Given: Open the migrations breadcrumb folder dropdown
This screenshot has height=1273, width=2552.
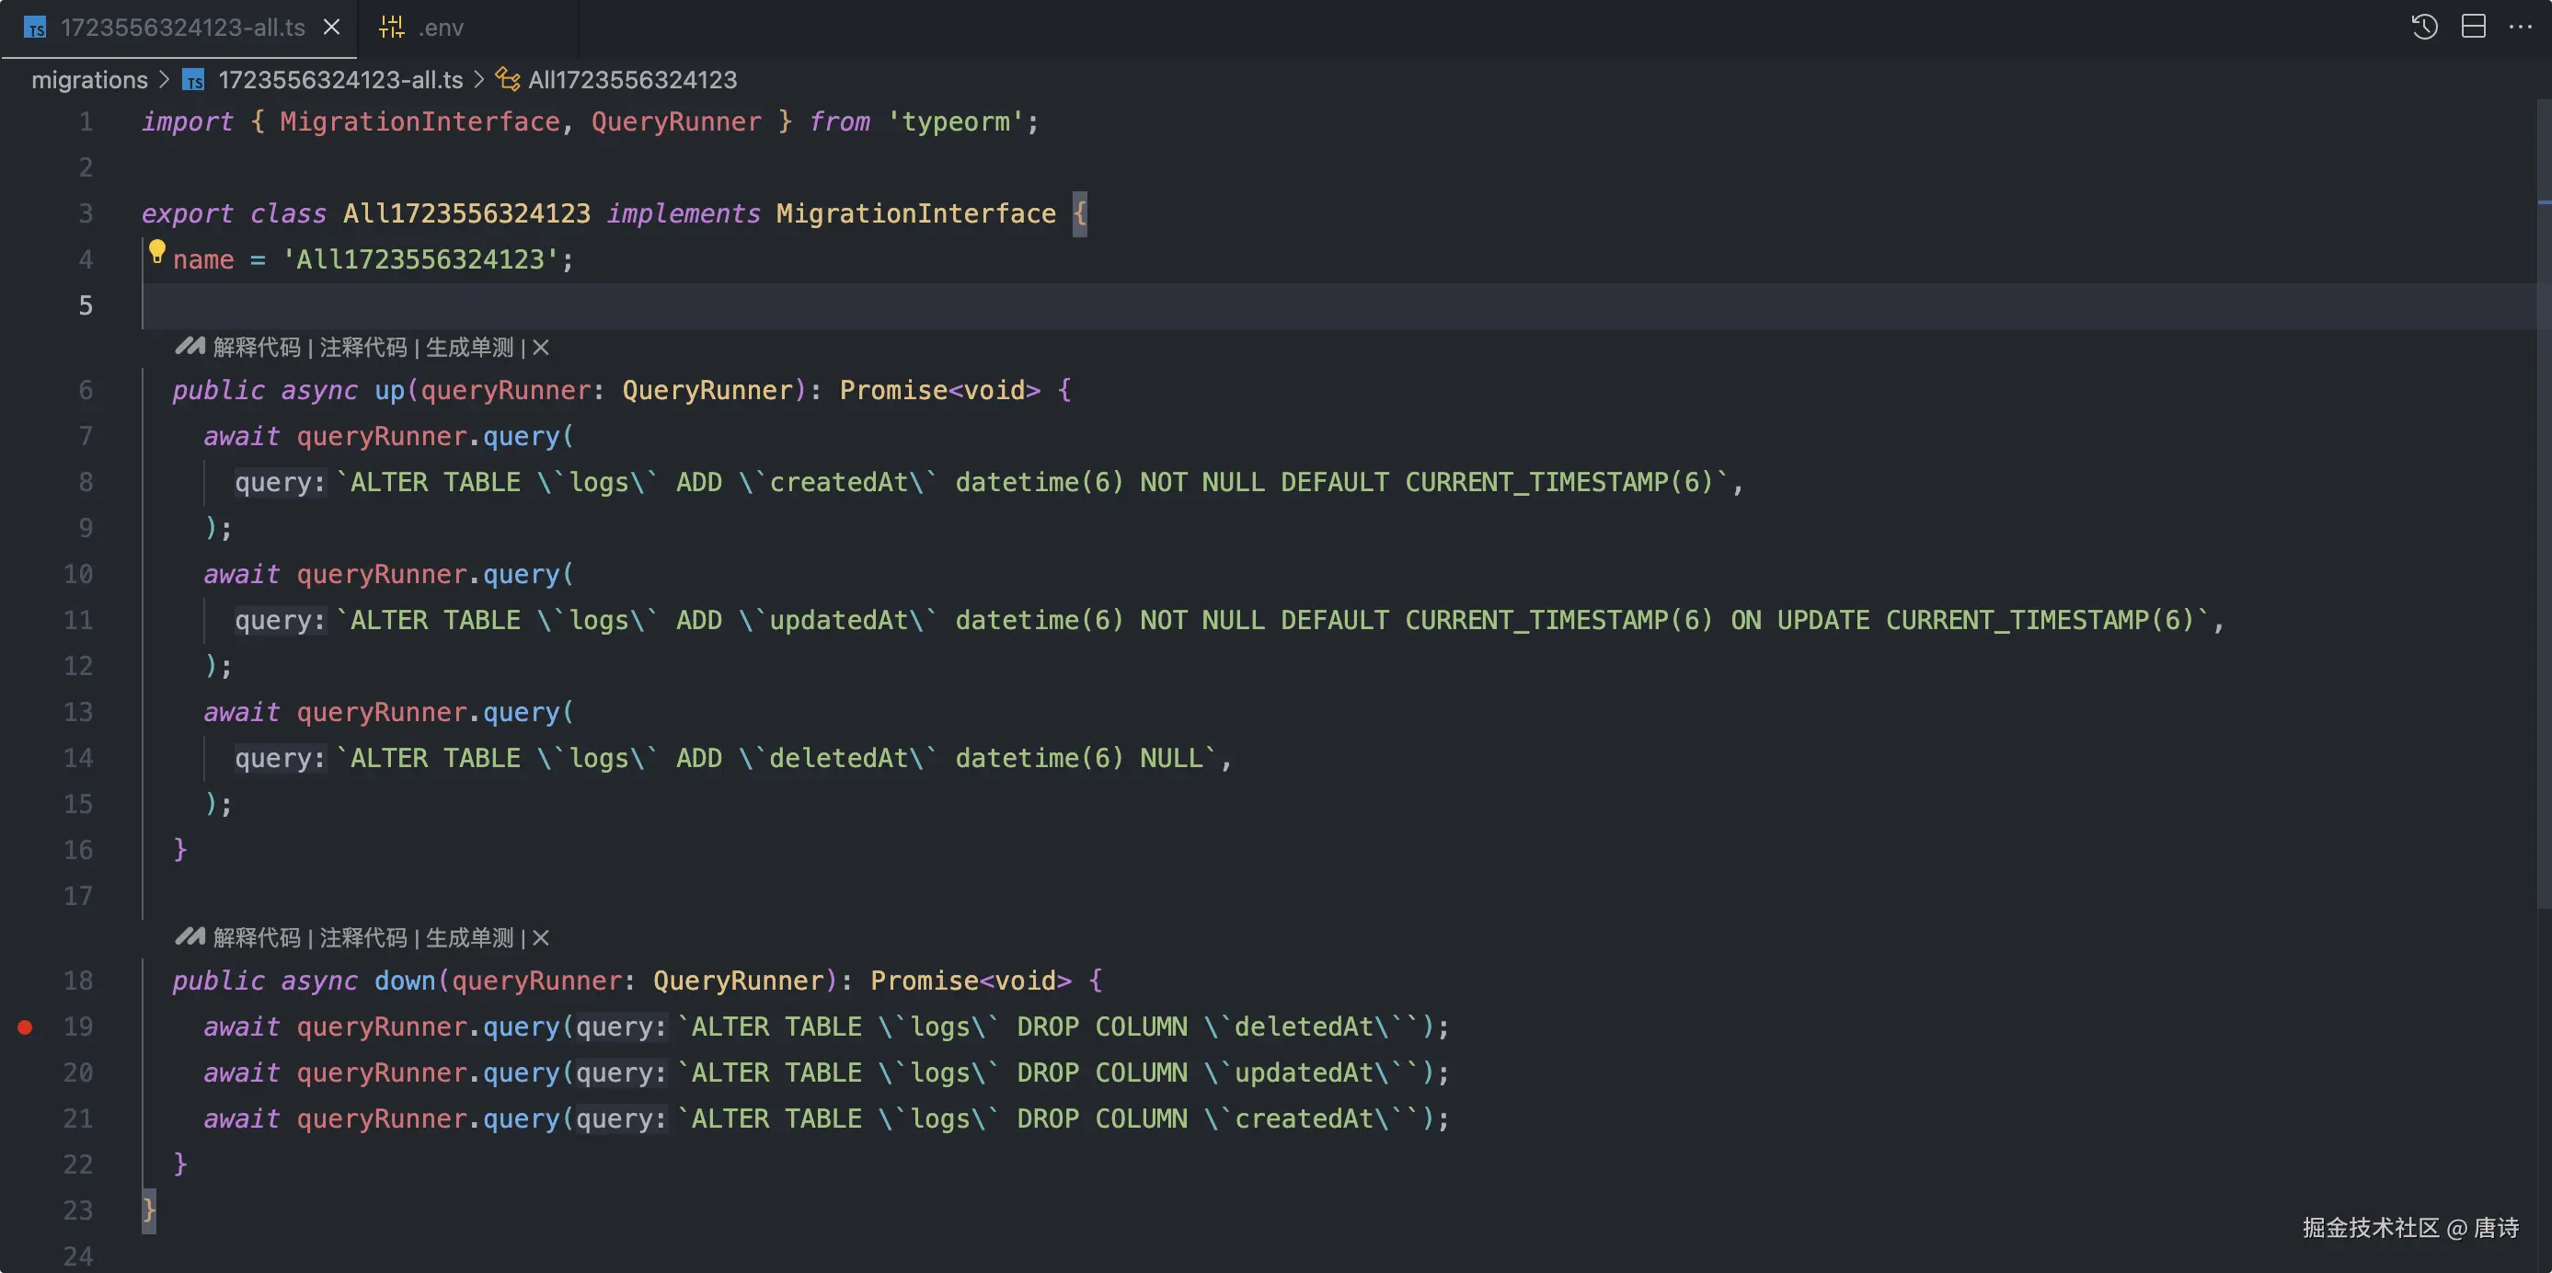Looking at the screenshot, I should [89, 79].
